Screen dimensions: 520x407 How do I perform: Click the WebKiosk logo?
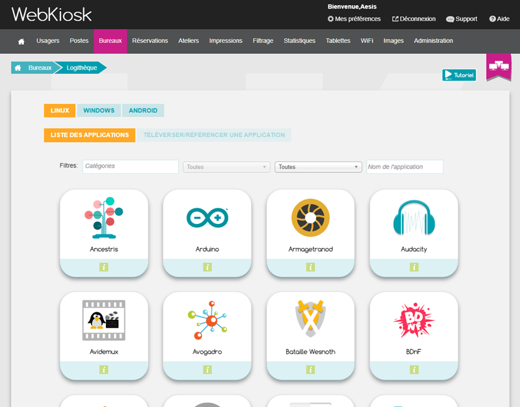51,14
